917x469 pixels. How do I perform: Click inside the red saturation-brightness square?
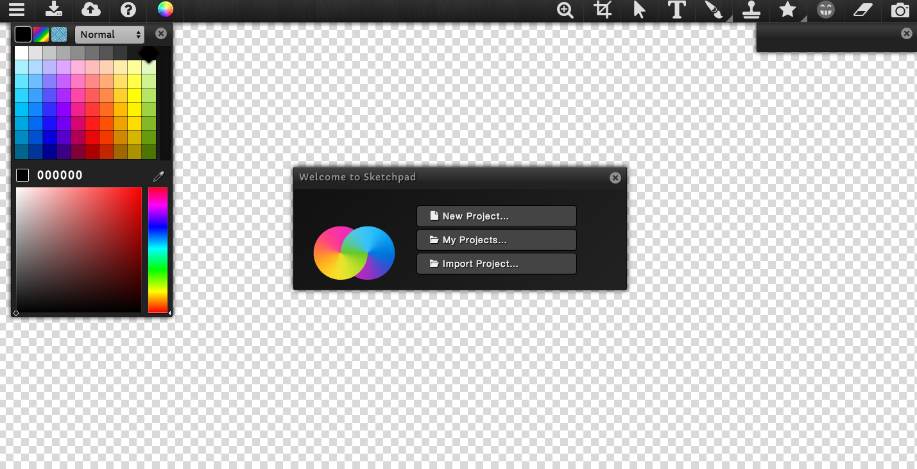tap(78, 250)
